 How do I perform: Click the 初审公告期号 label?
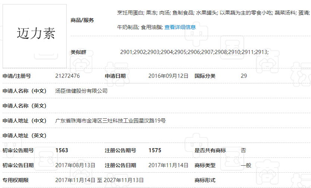[x=18, y=150]
